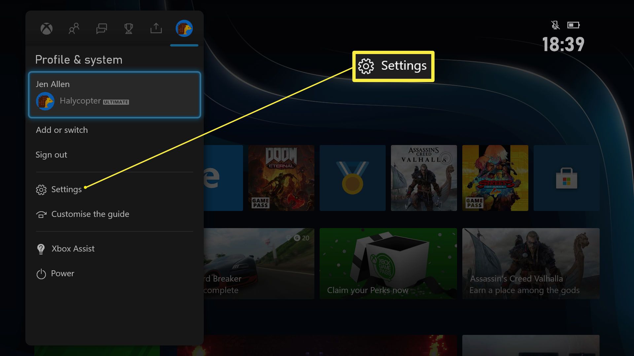Click the lightbulb Xbox Assist icon
The width and height of the screenshot is (634, 356).
pos(41,249)
